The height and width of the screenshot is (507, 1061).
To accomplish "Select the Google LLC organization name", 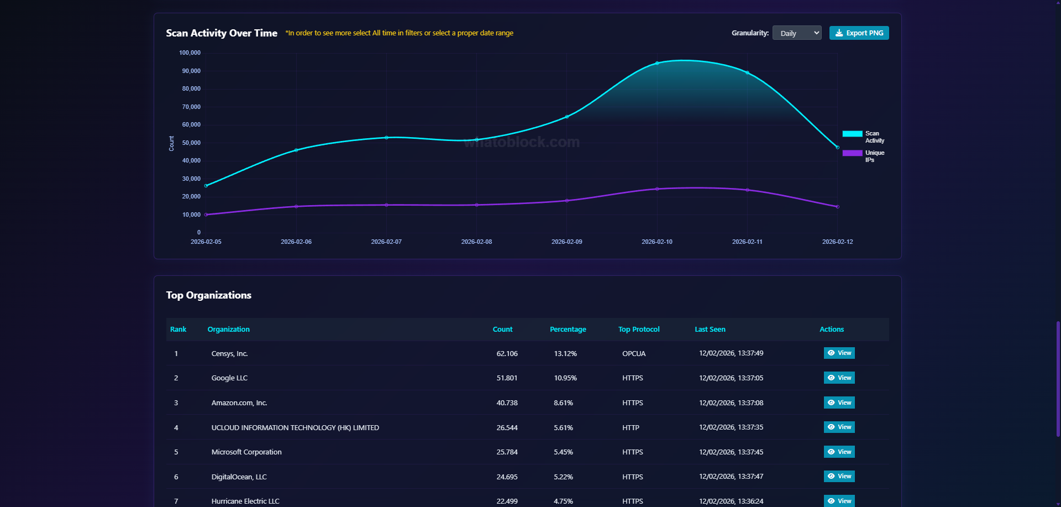I will coord(229,378).
